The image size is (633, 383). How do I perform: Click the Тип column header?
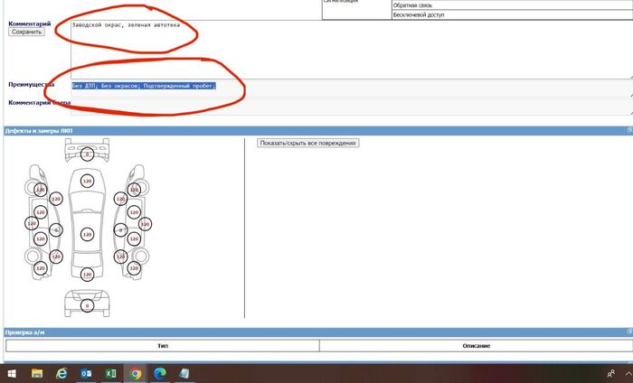pos(163,346)
